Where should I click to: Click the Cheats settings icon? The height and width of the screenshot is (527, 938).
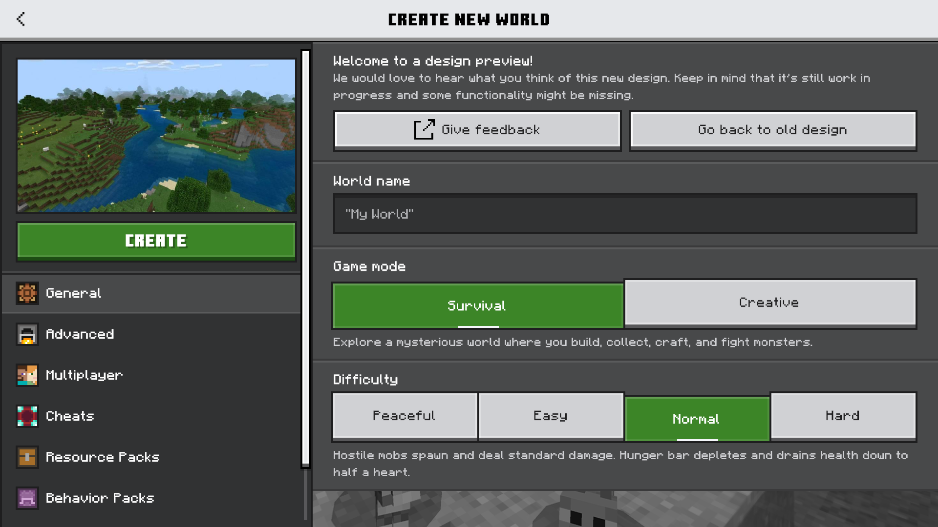[27, 416]
